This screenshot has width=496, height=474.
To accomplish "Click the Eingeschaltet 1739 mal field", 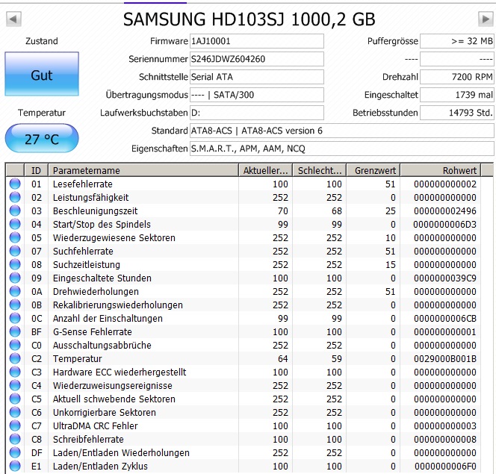I will (457, 95).
